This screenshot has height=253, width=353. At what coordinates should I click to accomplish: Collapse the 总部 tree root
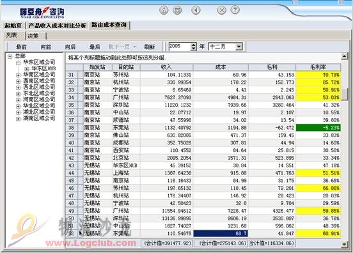10,56
